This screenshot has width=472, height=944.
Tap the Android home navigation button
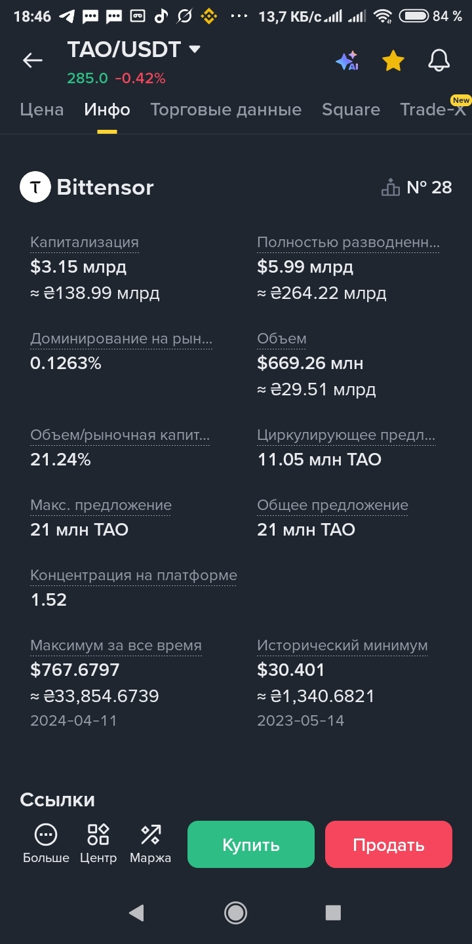point(235,913)
